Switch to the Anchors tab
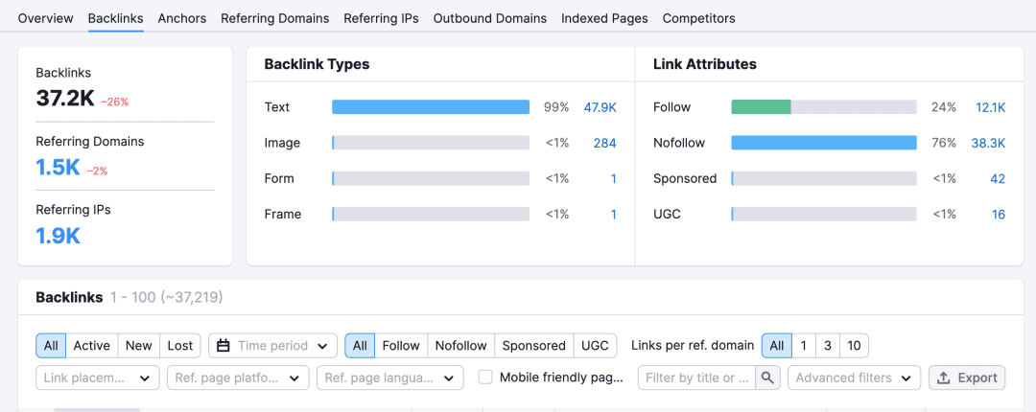Screen dimensions: 1036x412 [x=182, y=18]
